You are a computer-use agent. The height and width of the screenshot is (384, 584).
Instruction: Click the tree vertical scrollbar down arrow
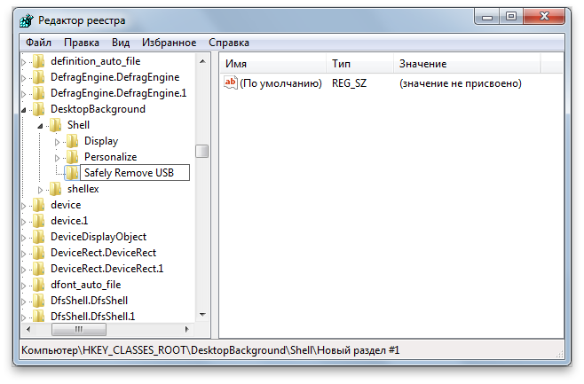pyautogui.click(x=202, y=314)
